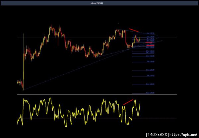Viewport: 199px width, 138px height.
Task: Select the 261.8 Fibonacci level label
Action: pos(151,70)
